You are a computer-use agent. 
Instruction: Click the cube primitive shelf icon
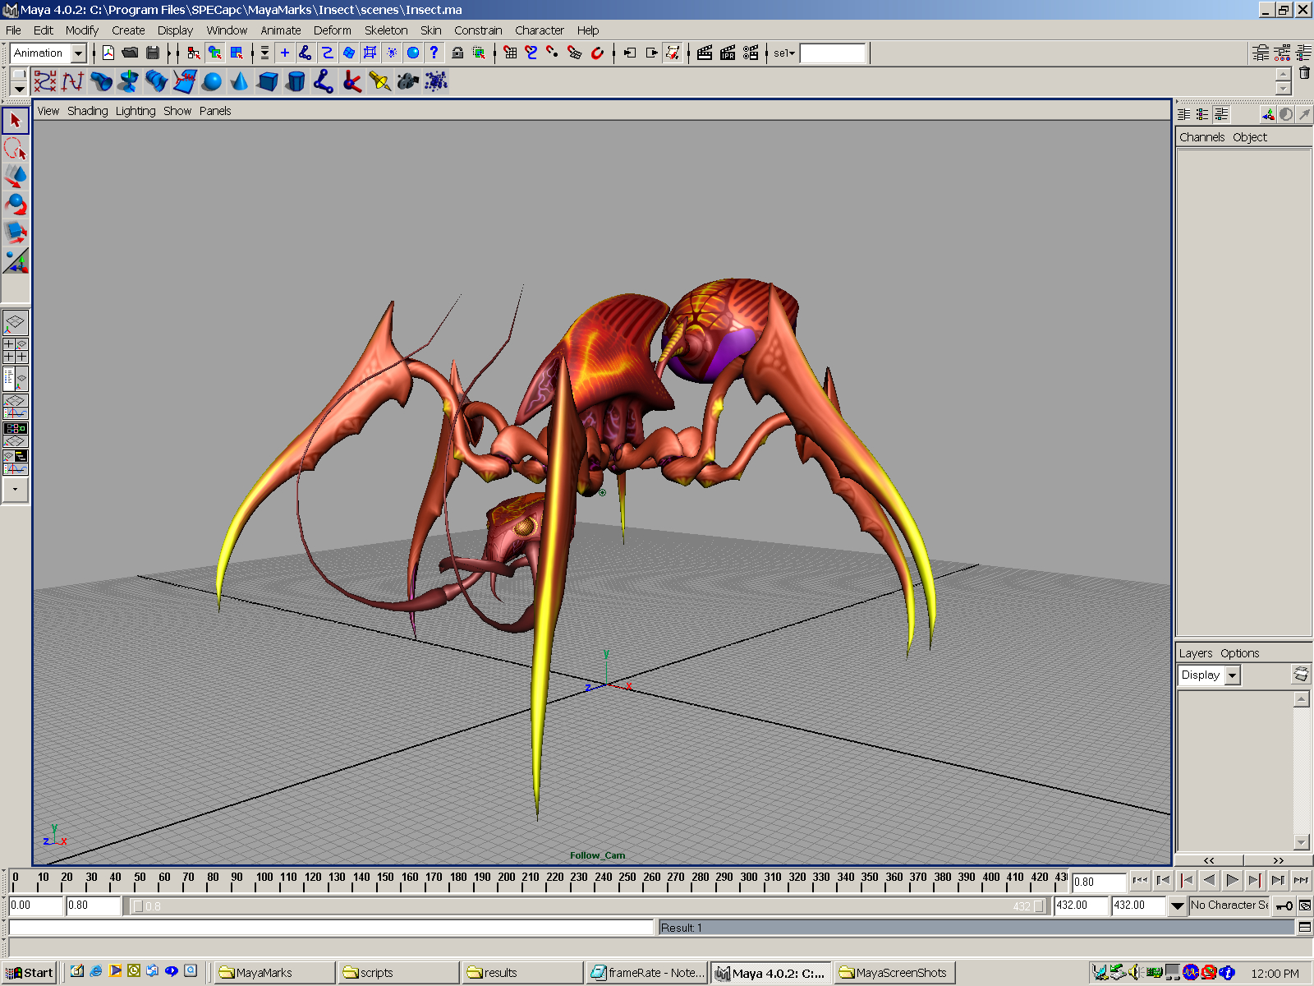[268, 81]
